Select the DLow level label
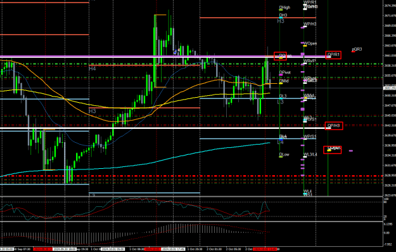Image resolution: width=396 pixels, height=252 pixels. click(284, 155)
